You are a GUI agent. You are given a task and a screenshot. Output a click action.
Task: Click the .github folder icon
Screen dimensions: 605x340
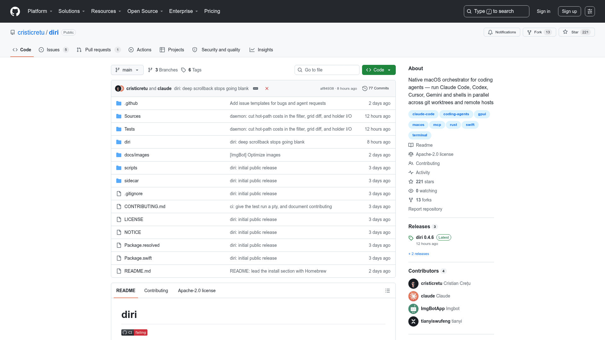(119, 103)
